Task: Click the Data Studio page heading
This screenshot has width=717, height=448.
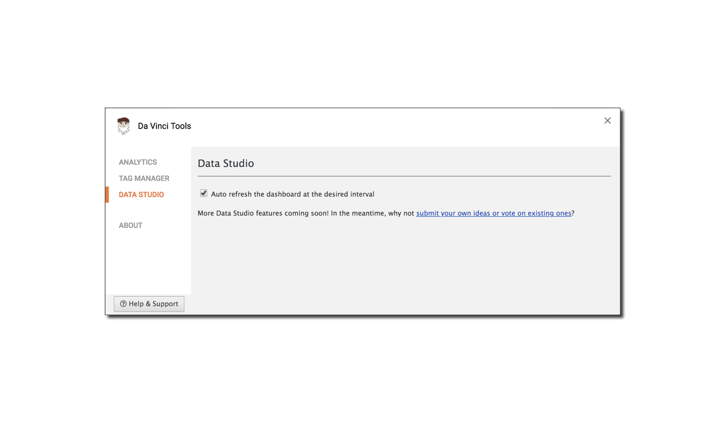Action: pyautogui.click(x=226, y=163)
